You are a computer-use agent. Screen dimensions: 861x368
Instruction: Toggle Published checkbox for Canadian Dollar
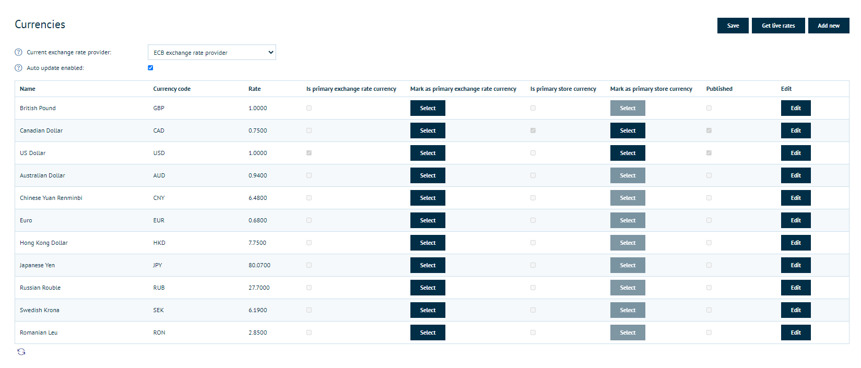(x=709, y=130)
